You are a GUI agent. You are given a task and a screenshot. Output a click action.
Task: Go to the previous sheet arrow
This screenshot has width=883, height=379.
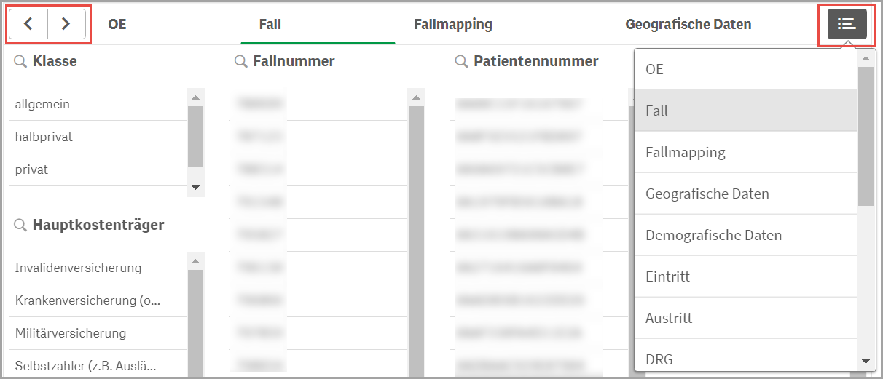tap(28, 24)
